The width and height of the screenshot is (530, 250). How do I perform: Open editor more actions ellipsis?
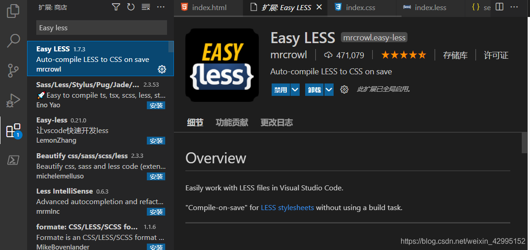click(x=514, y=7)
